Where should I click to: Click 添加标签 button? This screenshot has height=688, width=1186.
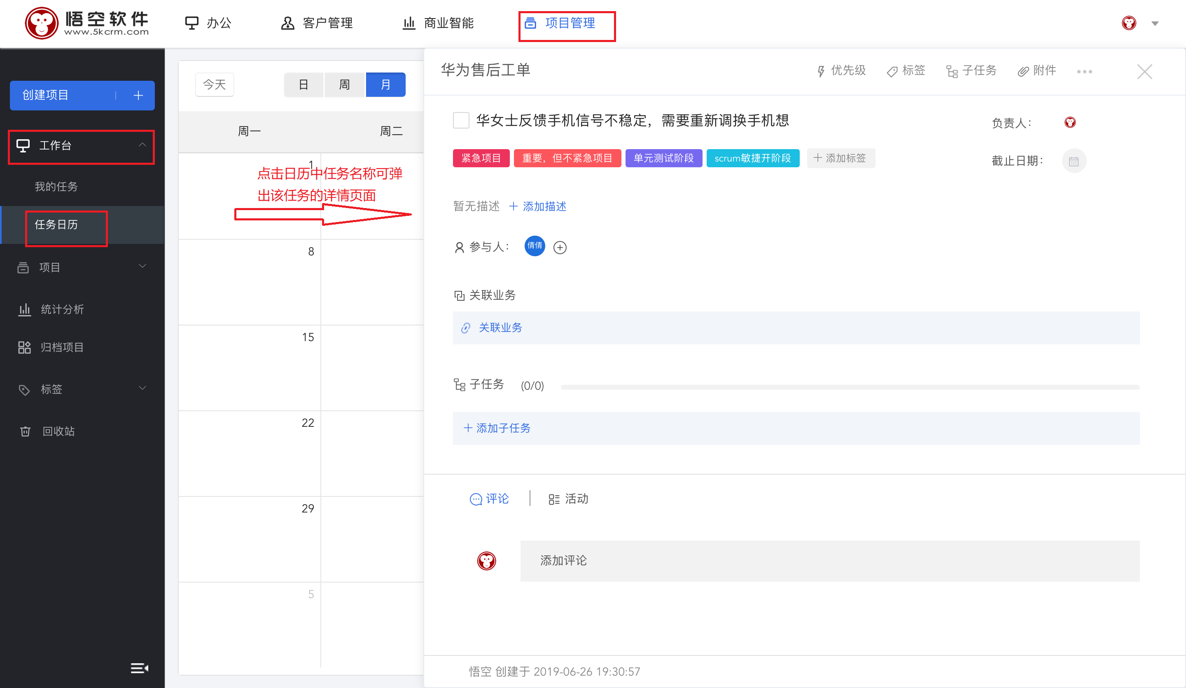(x=840, y=158)
